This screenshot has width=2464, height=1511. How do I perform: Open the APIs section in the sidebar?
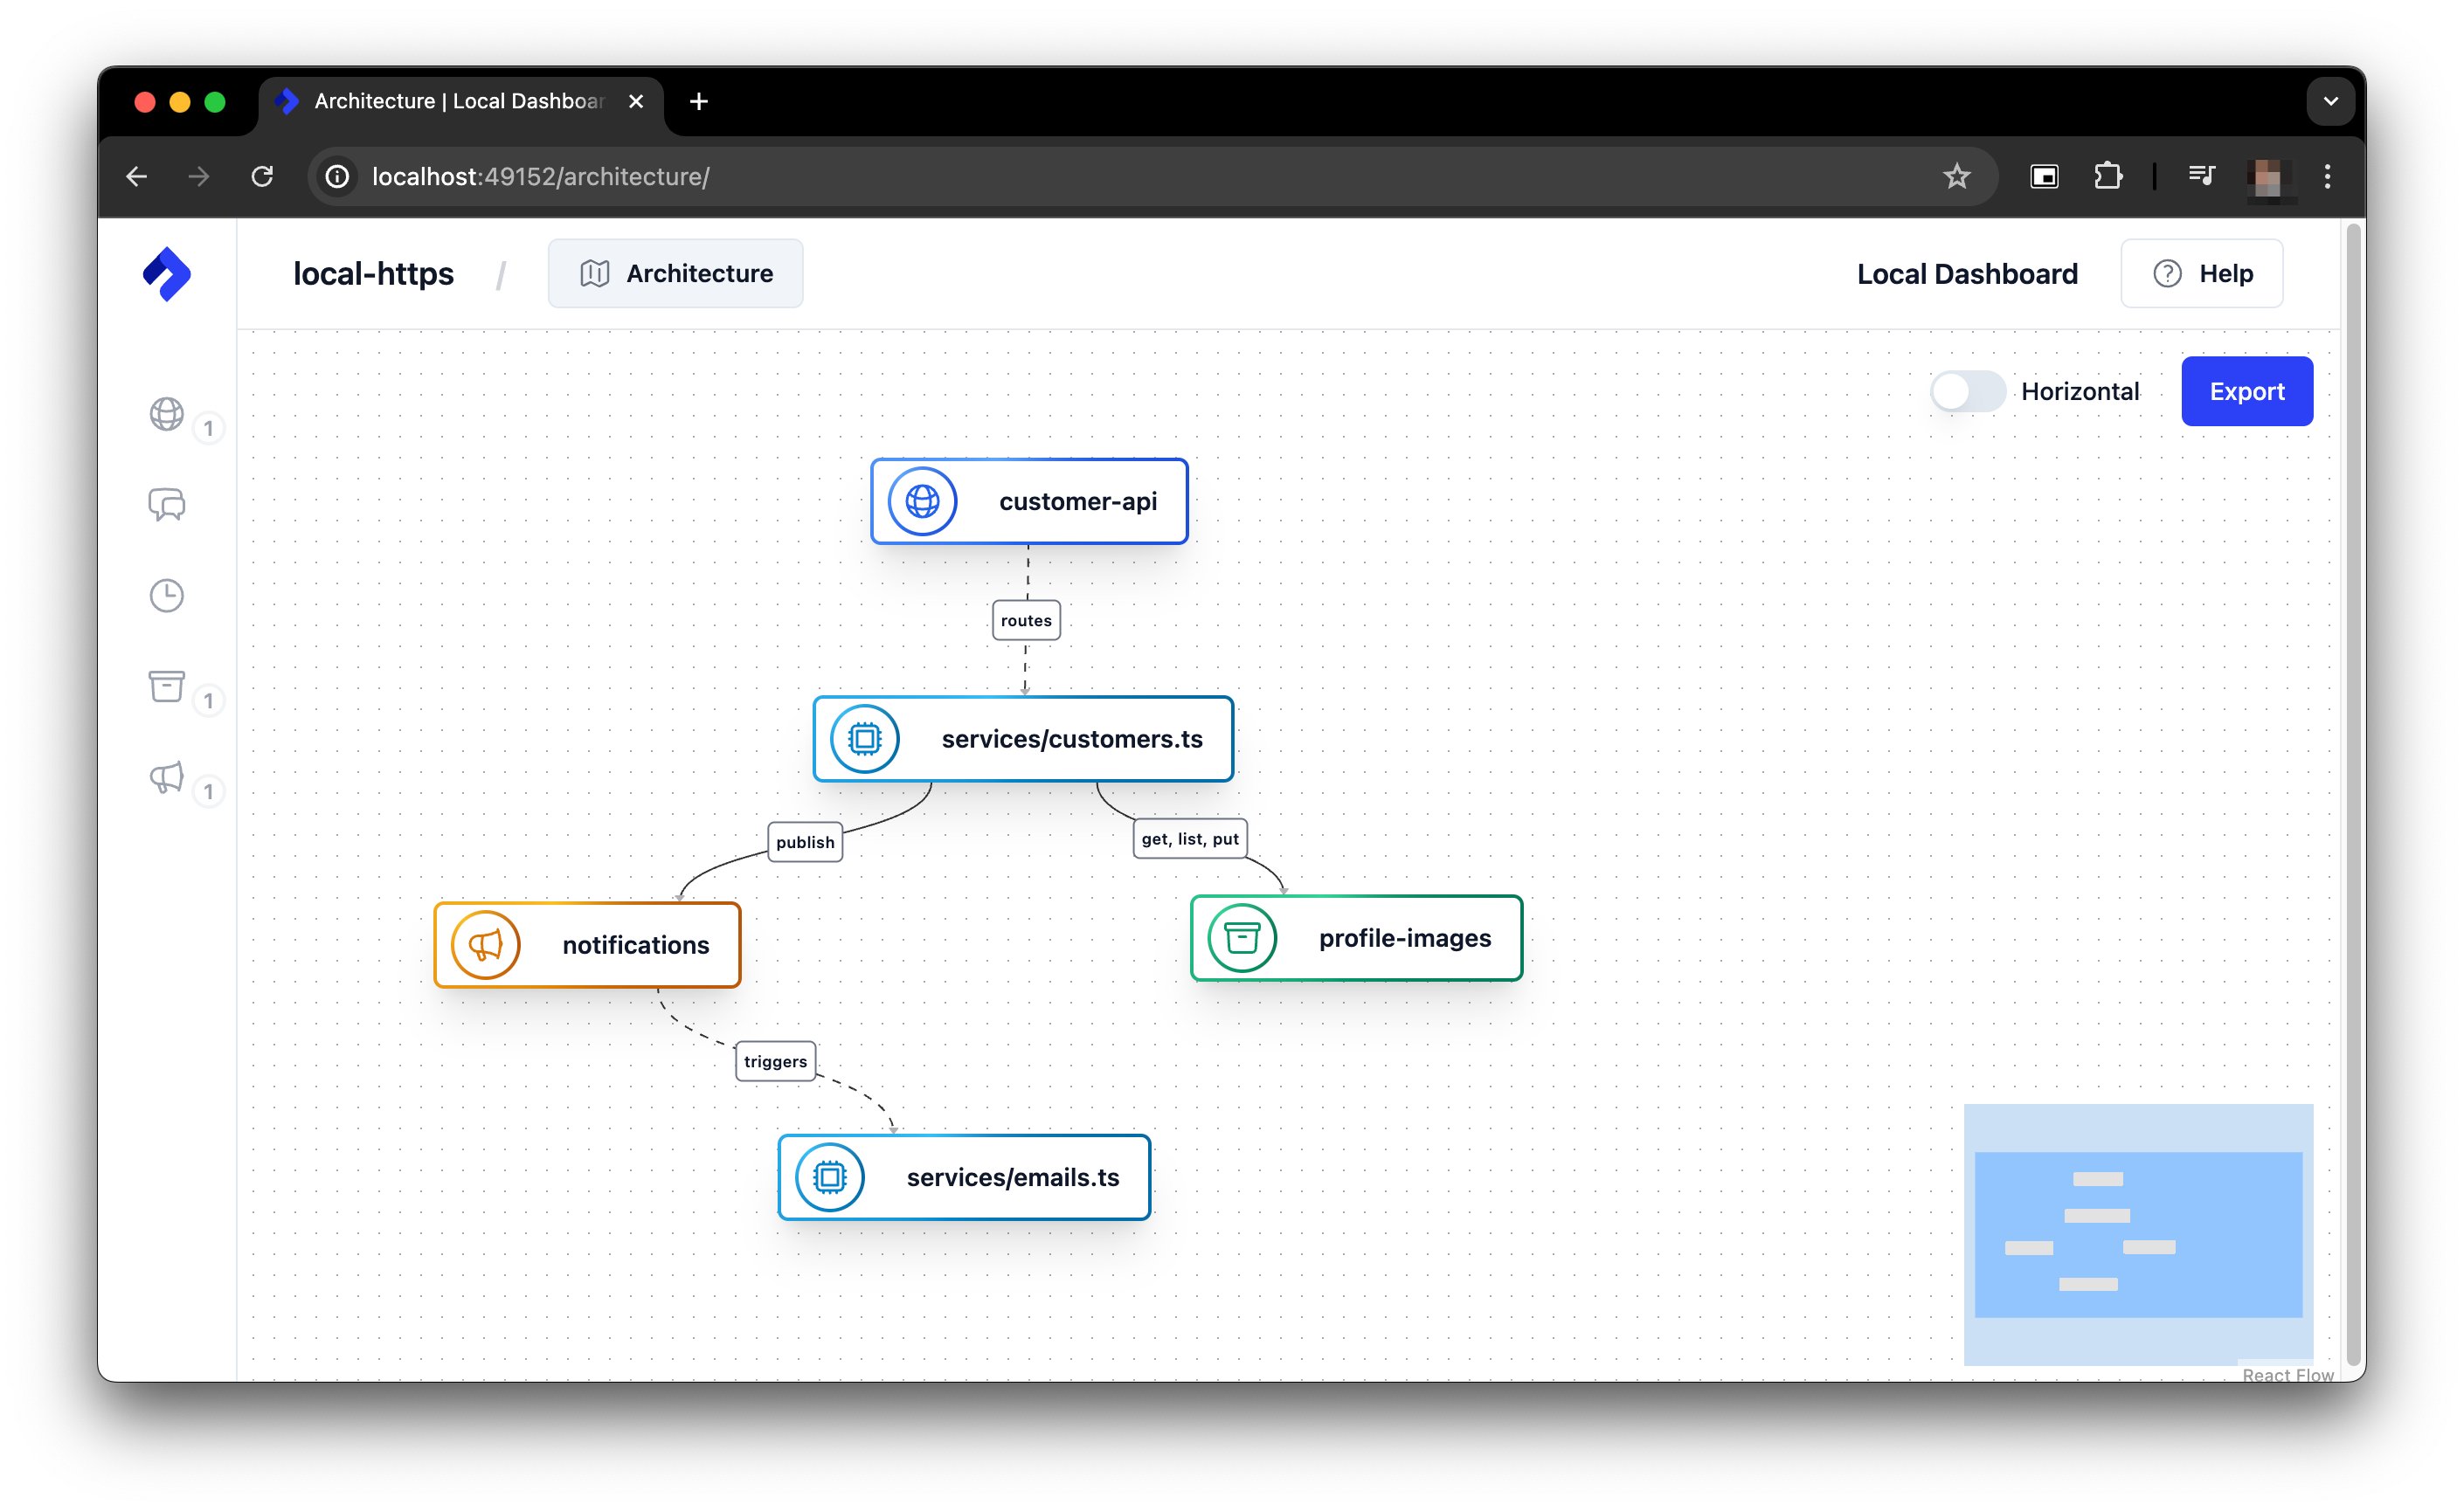point(167,416)
